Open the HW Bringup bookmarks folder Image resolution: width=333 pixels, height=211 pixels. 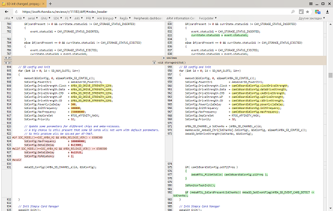click(x=107, y=18)
